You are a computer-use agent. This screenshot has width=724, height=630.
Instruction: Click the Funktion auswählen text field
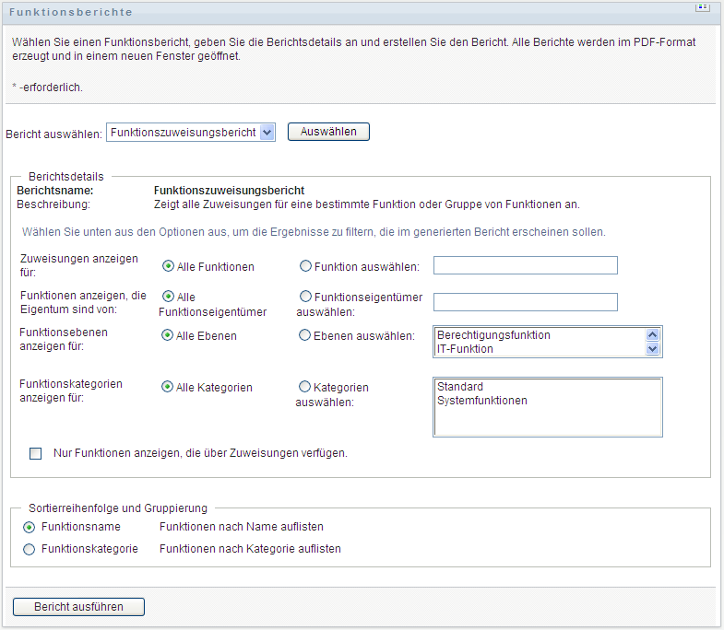click(x=525, y=265)
